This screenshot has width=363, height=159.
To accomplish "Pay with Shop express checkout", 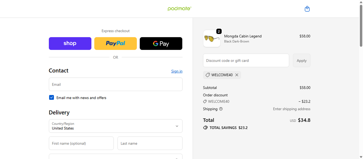I will click(70, 43).
